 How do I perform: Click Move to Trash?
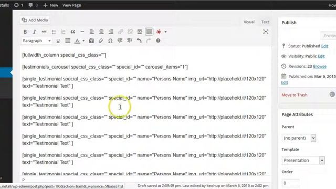coord(294,95)
